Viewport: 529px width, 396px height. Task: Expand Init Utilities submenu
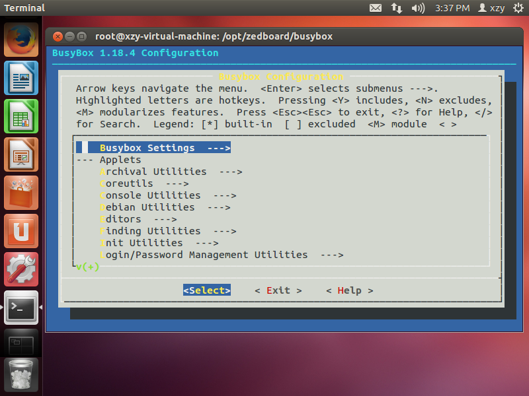click(159, 243)
